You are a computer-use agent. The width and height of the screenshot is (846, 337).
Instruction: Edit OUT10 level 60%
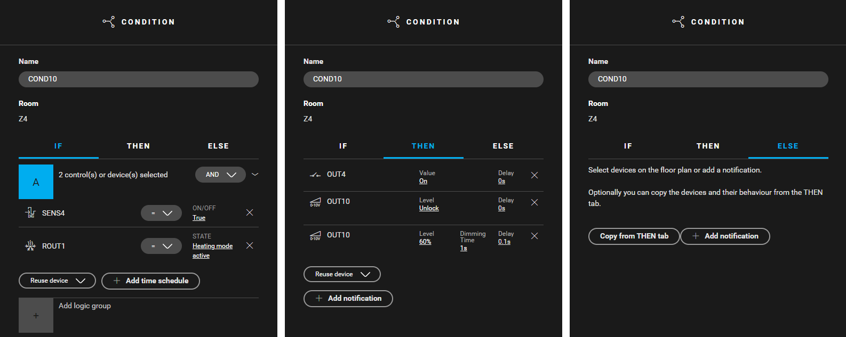(425, 242)
